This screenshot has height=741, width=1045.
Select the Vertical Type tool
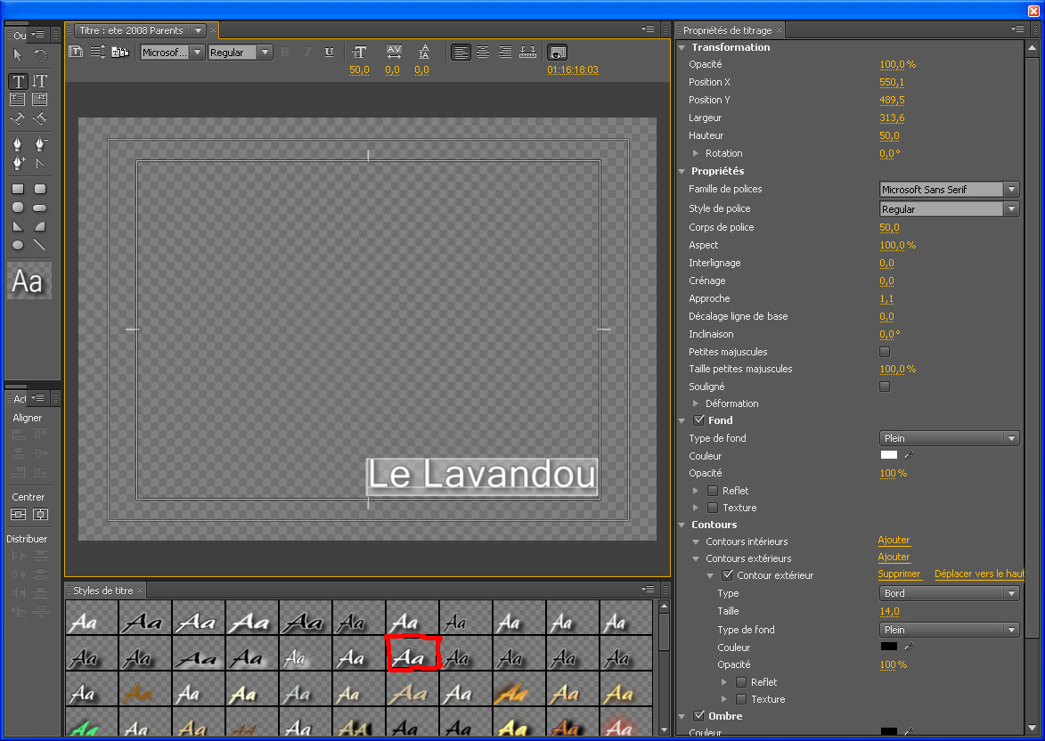(x=40, y=81)
